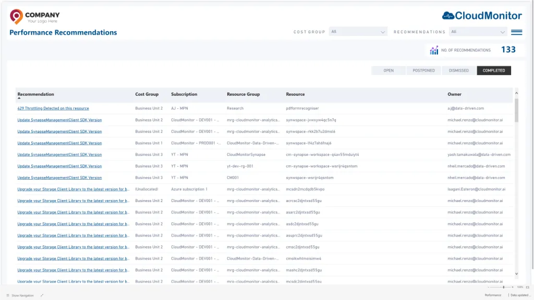Click the pdfformrecogniser resource cell
The image size is (534, 300).
coord(302,108)
